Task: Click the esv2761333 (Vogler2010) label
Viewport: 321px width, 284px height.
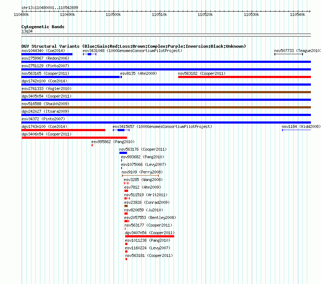Action: point(47,89)
